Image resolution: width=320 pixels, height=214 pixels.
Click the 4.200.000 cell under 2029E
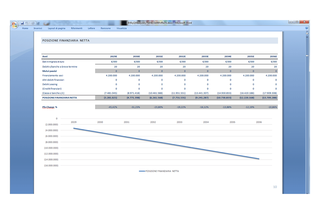pyautogui.click(x=111, y=75)
